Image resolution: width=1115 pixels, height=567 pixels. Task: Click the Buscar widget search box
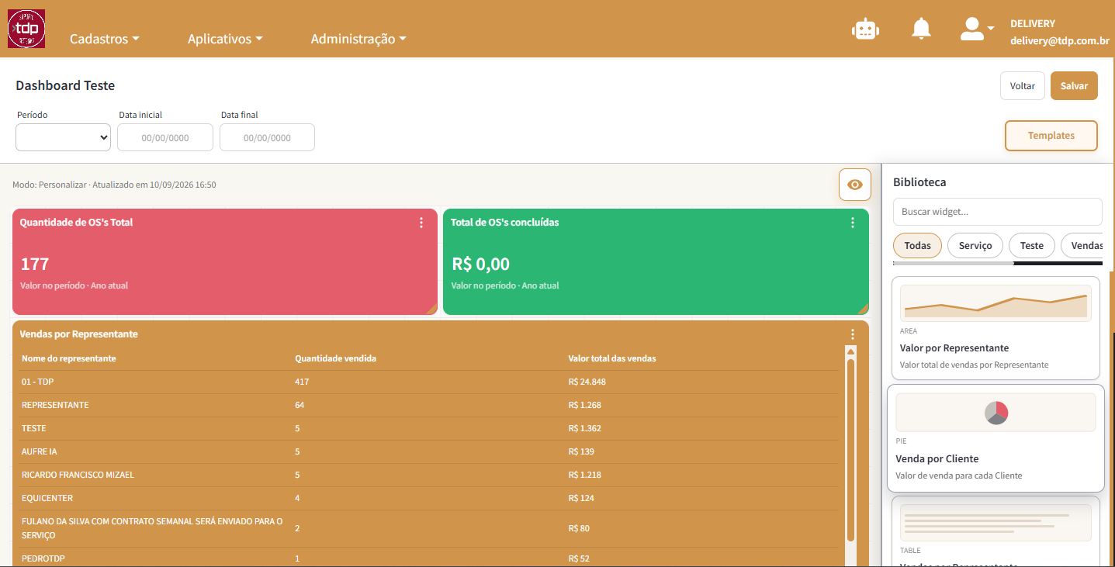coord(997,212)
